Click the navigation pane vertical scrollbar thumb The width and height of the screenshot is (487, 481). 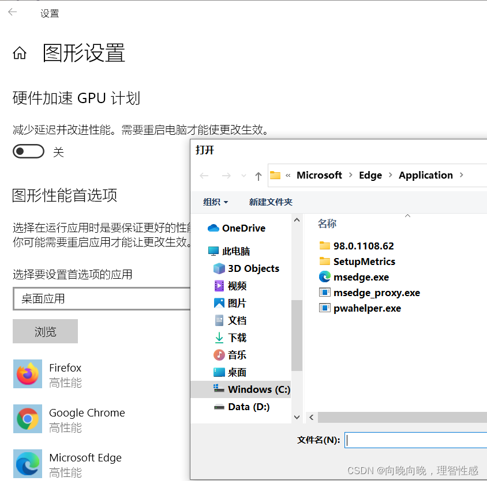click(297, 336)
